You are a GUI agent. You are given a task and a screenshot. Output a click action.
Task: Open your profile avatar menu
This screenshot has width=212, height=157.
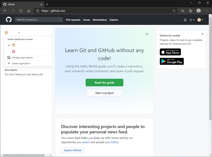[x=199, y=20]
